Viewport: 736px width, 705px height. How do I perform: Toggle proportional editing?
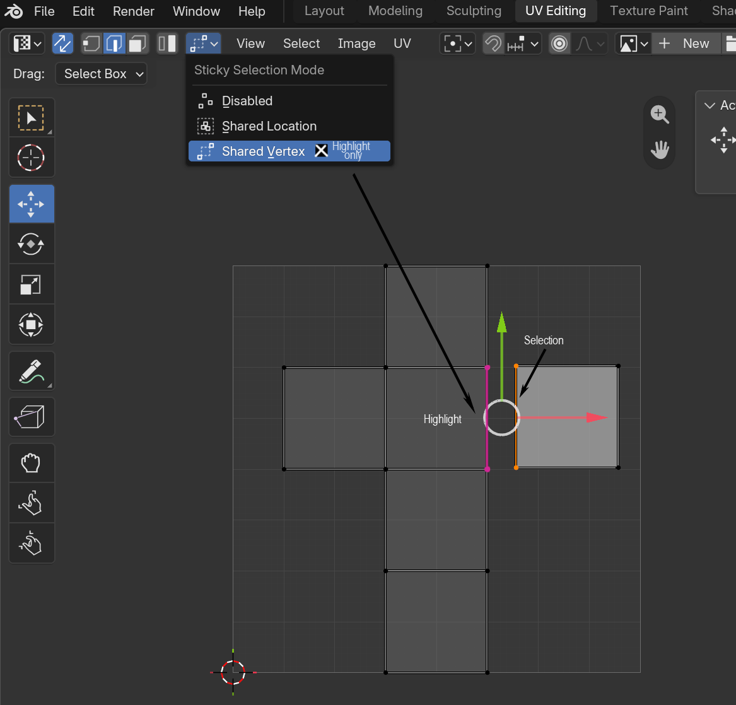point(559,44)
